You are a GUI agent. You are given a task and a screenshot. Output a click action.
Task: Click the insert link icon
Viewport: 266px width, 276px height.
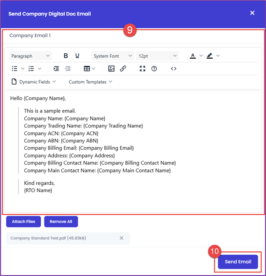123,69
